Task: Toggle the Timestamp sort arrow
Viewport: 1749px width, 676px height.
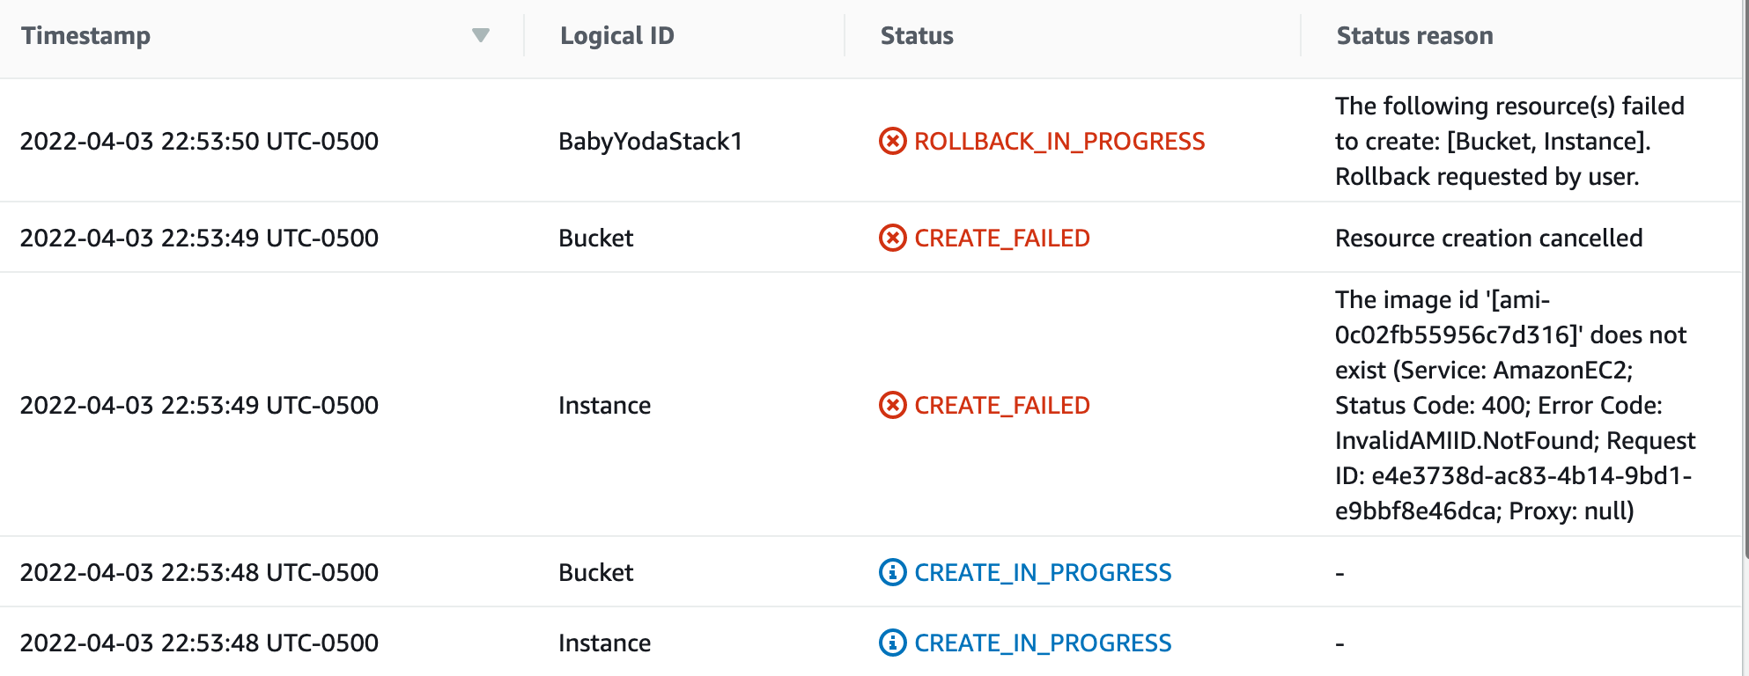Action: coord(480,35)
